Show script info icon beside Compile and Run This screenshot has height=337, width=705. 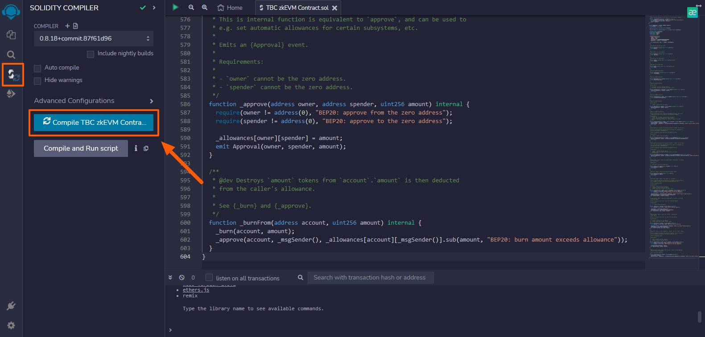[x=136, y=148]
